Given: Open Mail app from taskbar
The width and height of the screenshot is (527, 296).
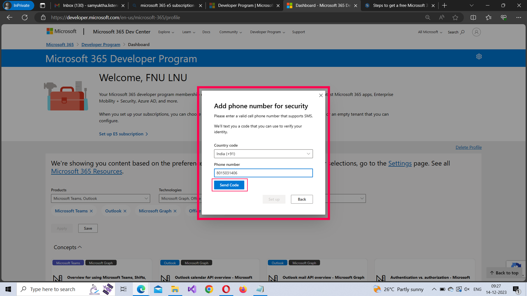Looking at the screenshot, I should (158, 289).
